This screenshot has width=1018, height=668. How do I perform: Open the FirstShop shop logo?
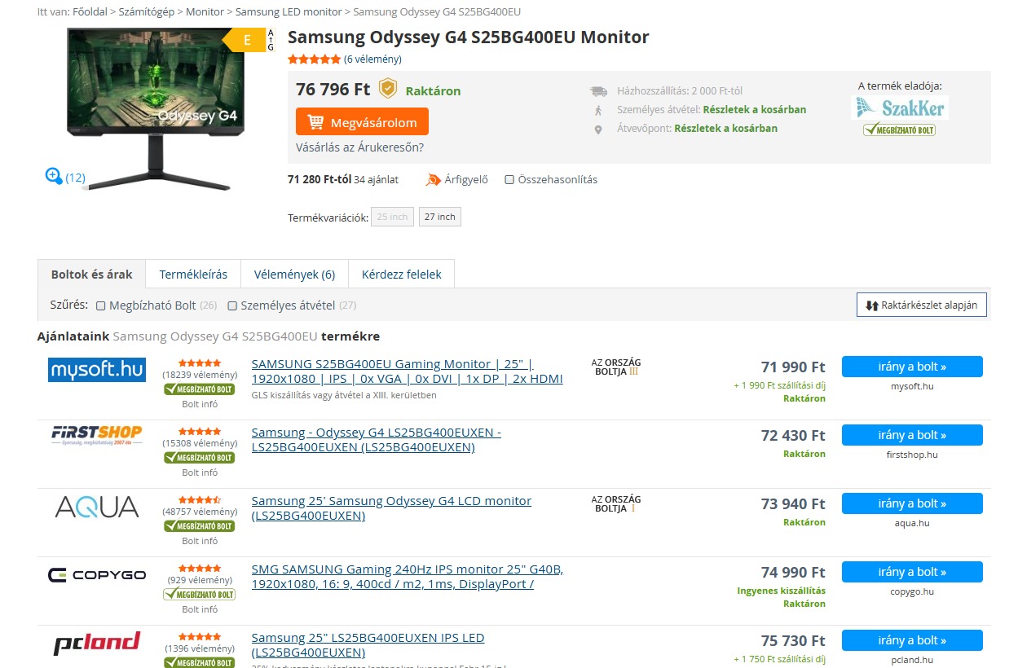(x=97, y=435)
